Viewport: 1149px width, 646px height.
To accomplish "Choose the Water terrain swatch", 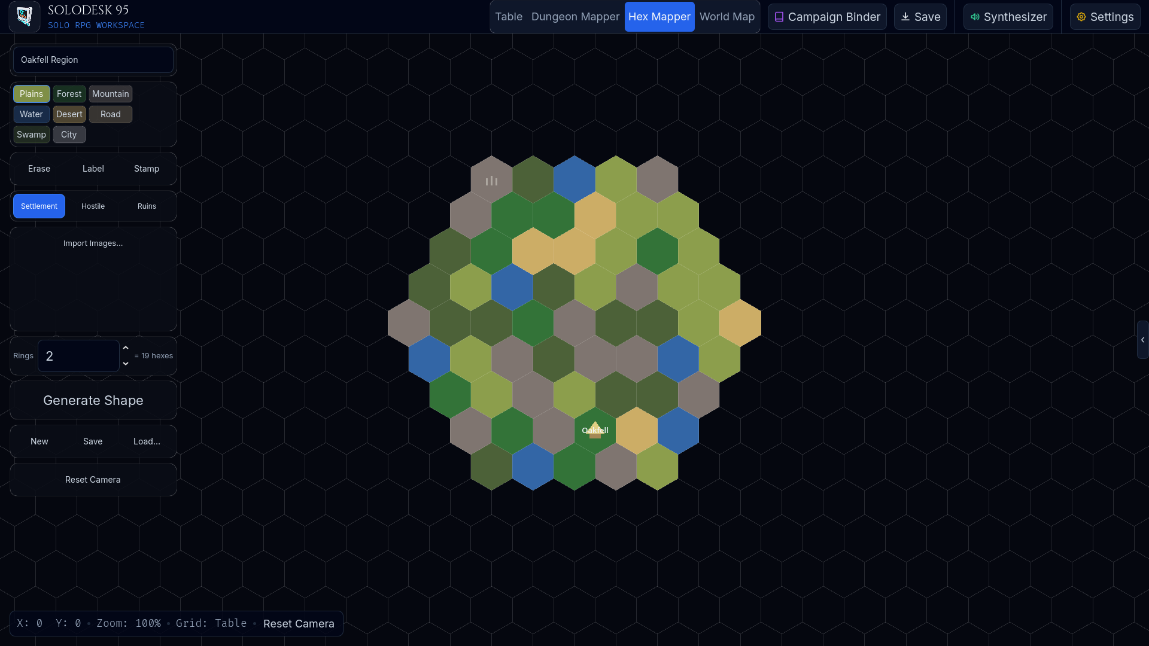I will [x=32, y=114].
